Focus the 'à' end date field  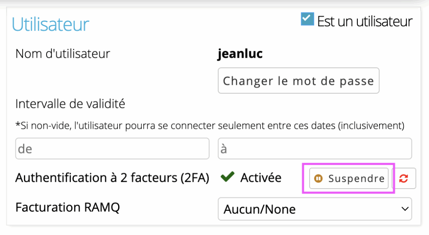(315, 149)
